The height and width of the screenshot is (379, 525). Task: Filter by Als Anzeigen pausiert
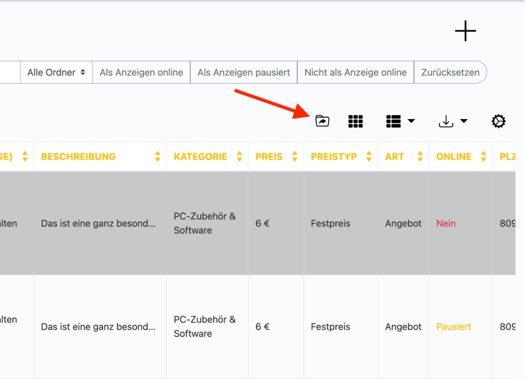[244, 72]
